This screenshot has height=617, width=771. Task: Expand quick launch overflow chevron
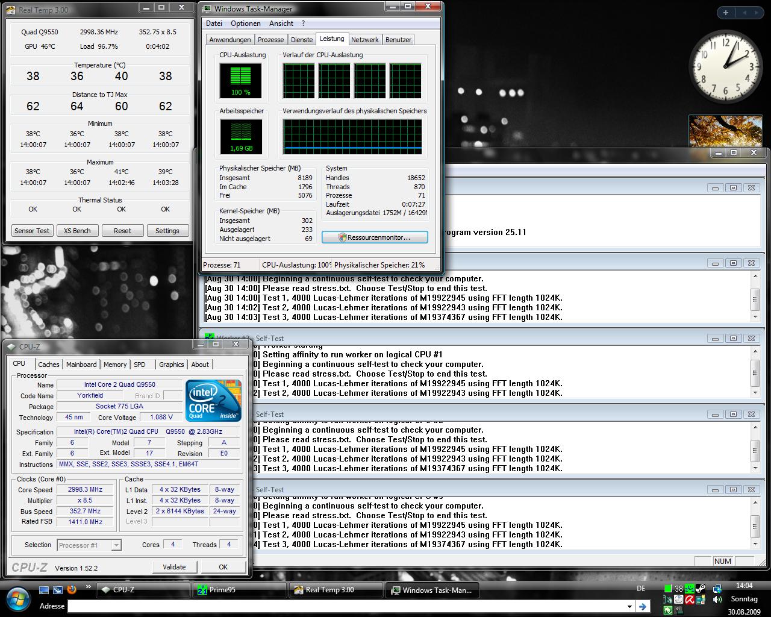coord(89,586)
